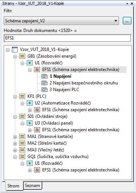The image size is (136, 193).
Task: Click the mounting location icon beside U2
Action: [x=30, y=103]
